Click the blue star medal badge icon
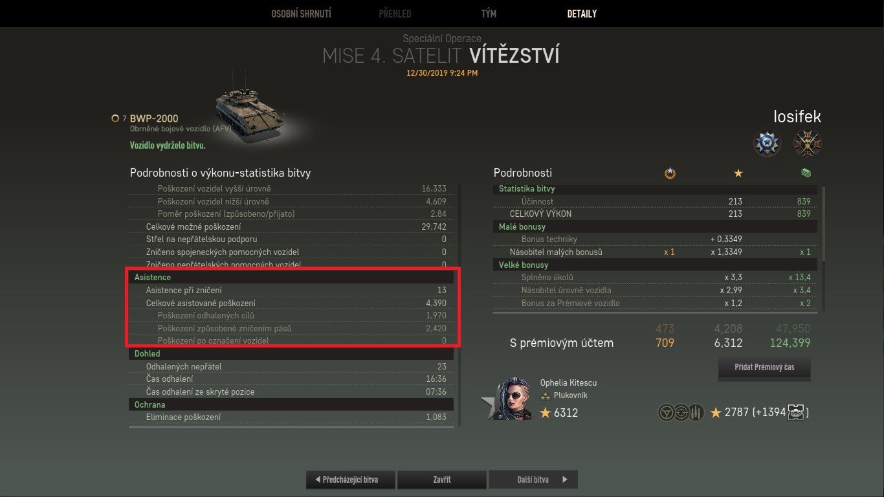 768,143
